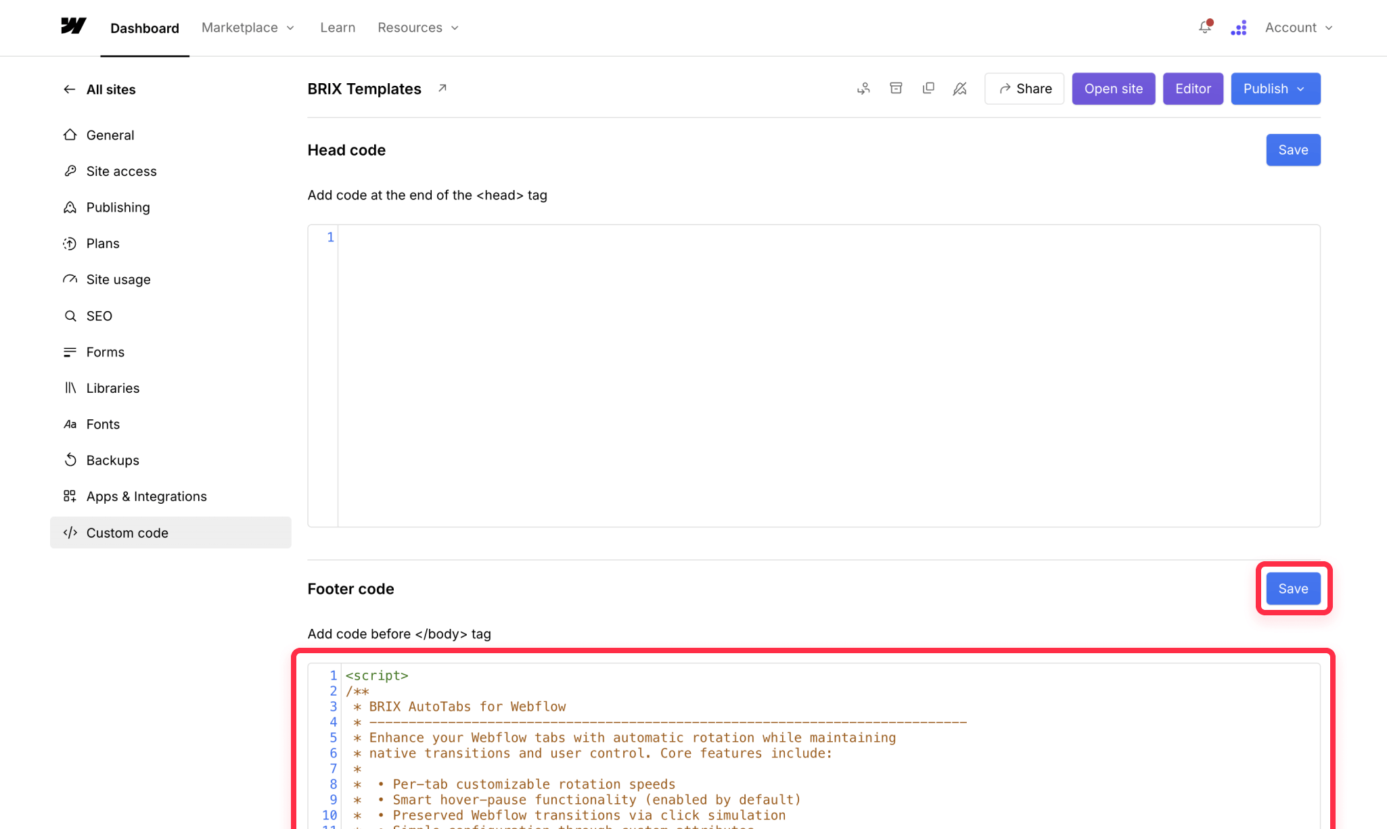The image size is (1387, 829).
Task: Open the Publish dropdown
Action: (x=1275, y=89)
